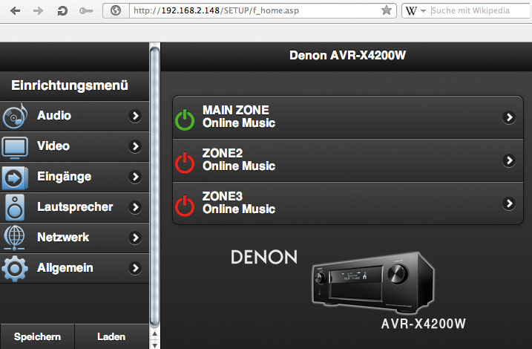Click the AVR-X4200W receiver image
532x349 pixels.
click(x=373, y=282)
